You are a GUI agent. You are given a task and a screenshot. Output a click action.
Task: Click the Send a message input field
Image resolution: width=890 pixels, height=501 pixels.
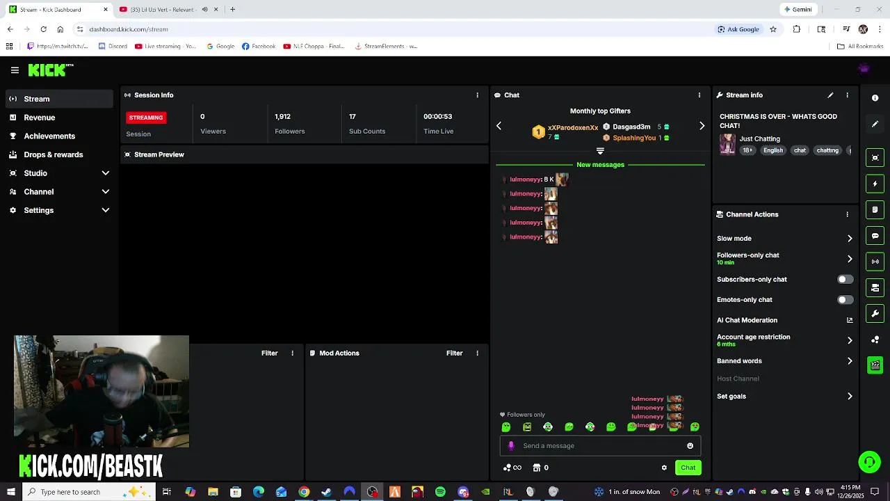point(600,446)
